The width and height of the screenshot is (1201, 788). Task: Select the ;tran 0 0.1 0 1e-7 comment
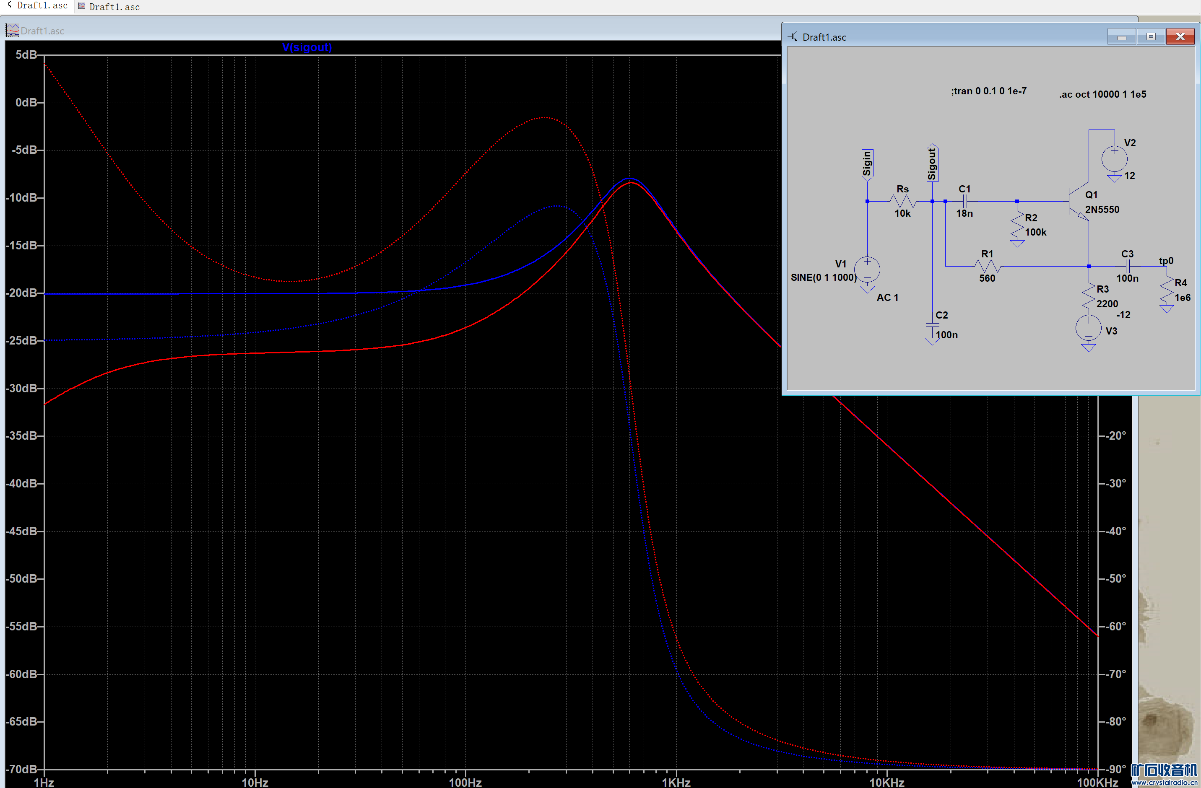(988, 91)
